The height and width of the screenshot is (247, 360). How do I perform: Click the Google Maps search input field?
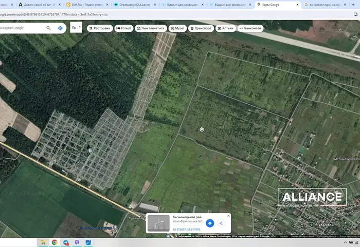click(23, 28)
